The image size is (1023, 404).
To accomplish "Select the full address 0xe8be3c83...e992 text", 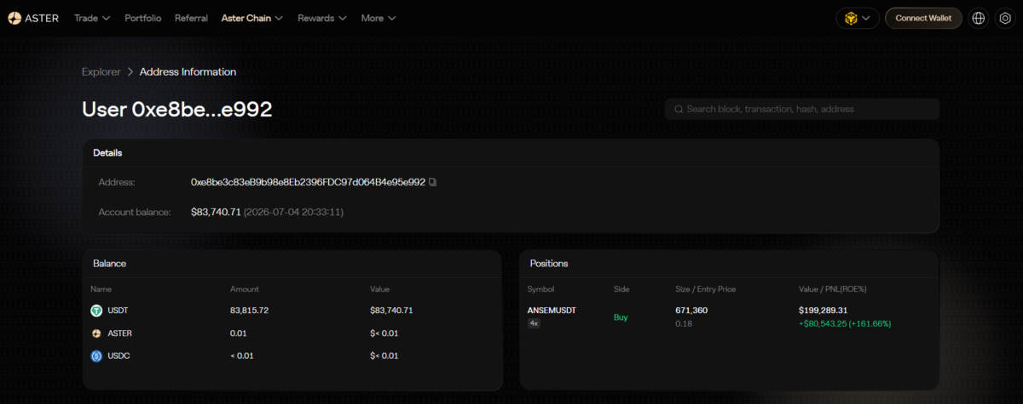I will [x=308, y=182].
